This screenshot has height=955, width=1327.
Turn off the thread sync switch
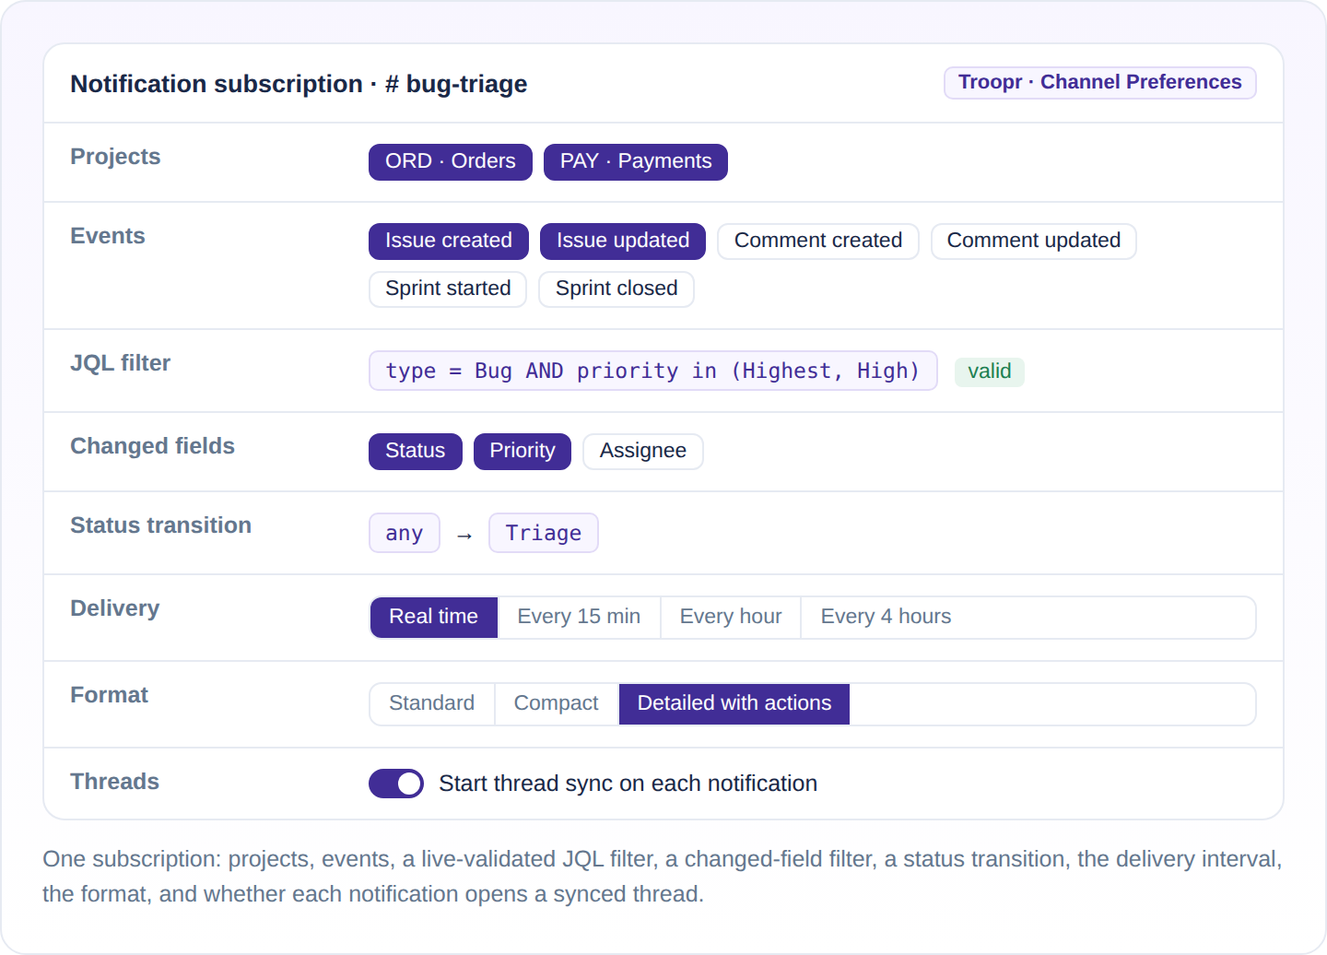(396, 784)
